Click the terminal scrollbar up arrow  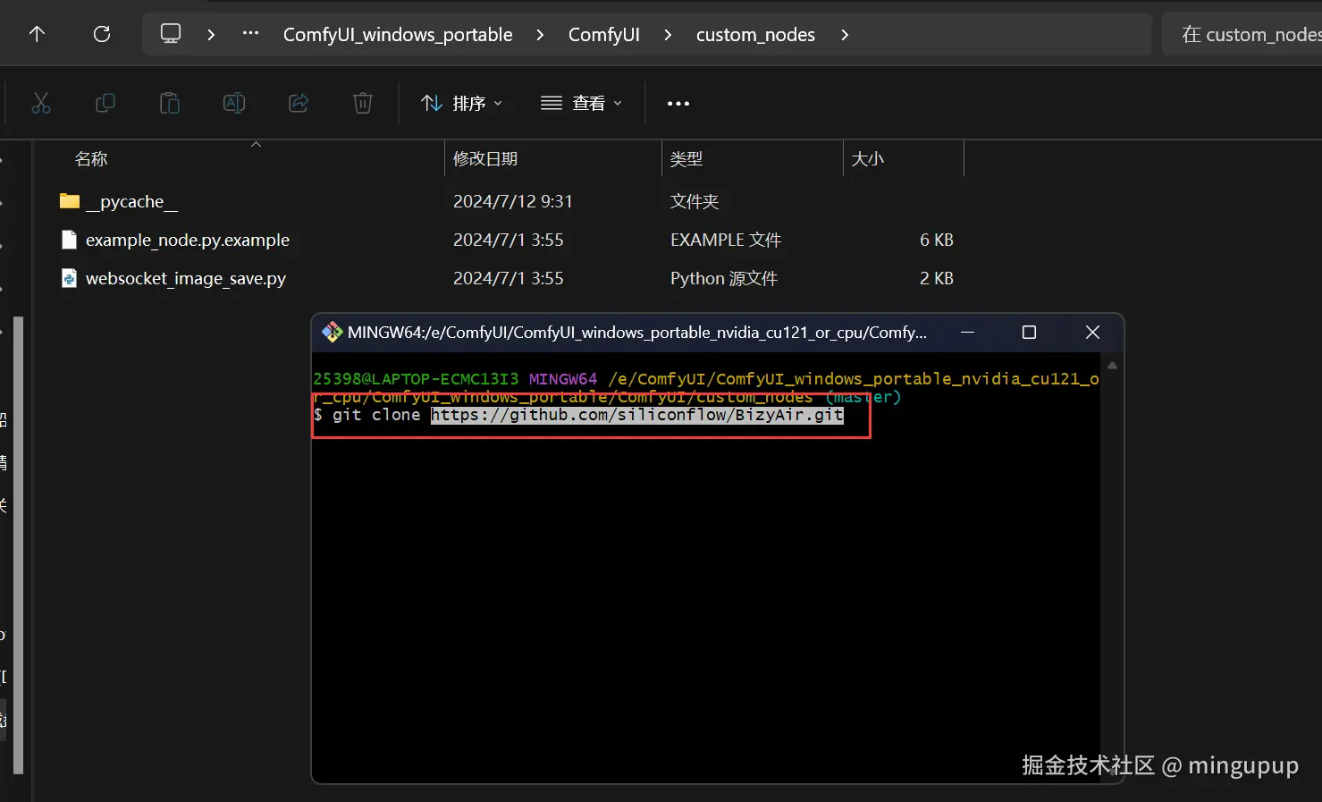click(x=1112, y=366)
